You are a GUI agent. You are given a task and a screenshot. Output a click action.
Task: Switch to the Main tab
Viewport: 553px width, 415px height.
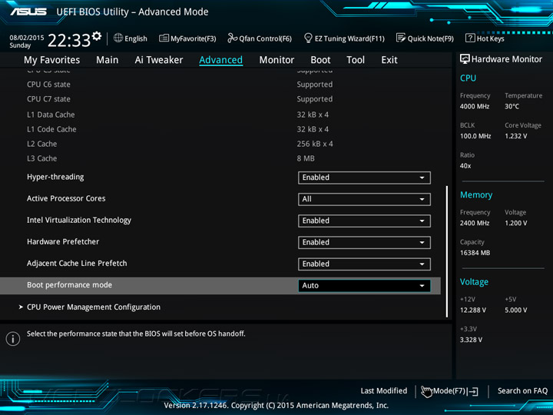click(108, 60)
